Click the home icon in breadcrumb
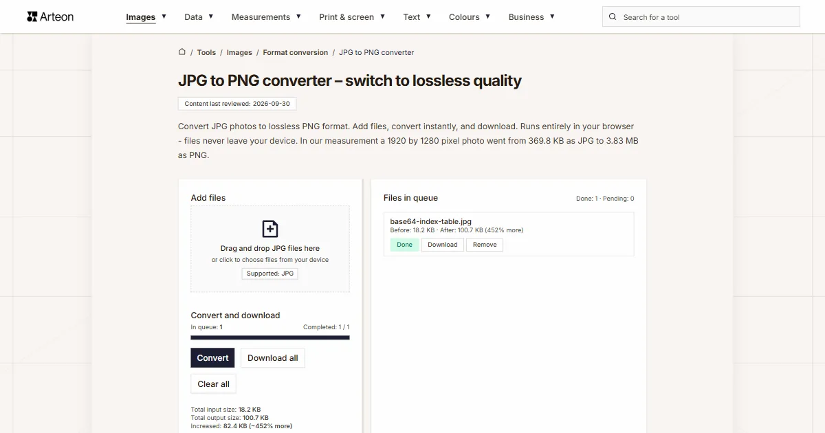Viewport: 825px width, 433px height. pyautogui.click(x=182, y=52)
